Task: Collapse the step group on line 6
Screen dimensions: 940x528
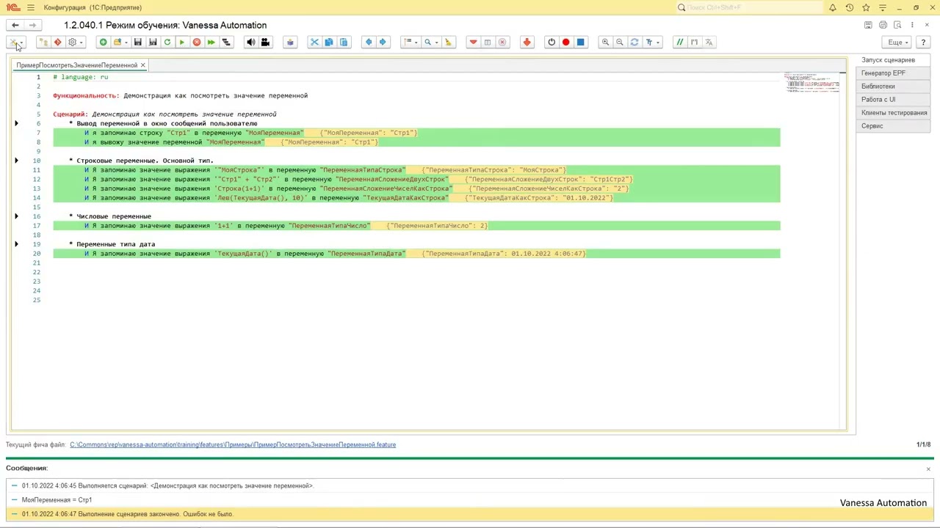Action: coord(16,124)
